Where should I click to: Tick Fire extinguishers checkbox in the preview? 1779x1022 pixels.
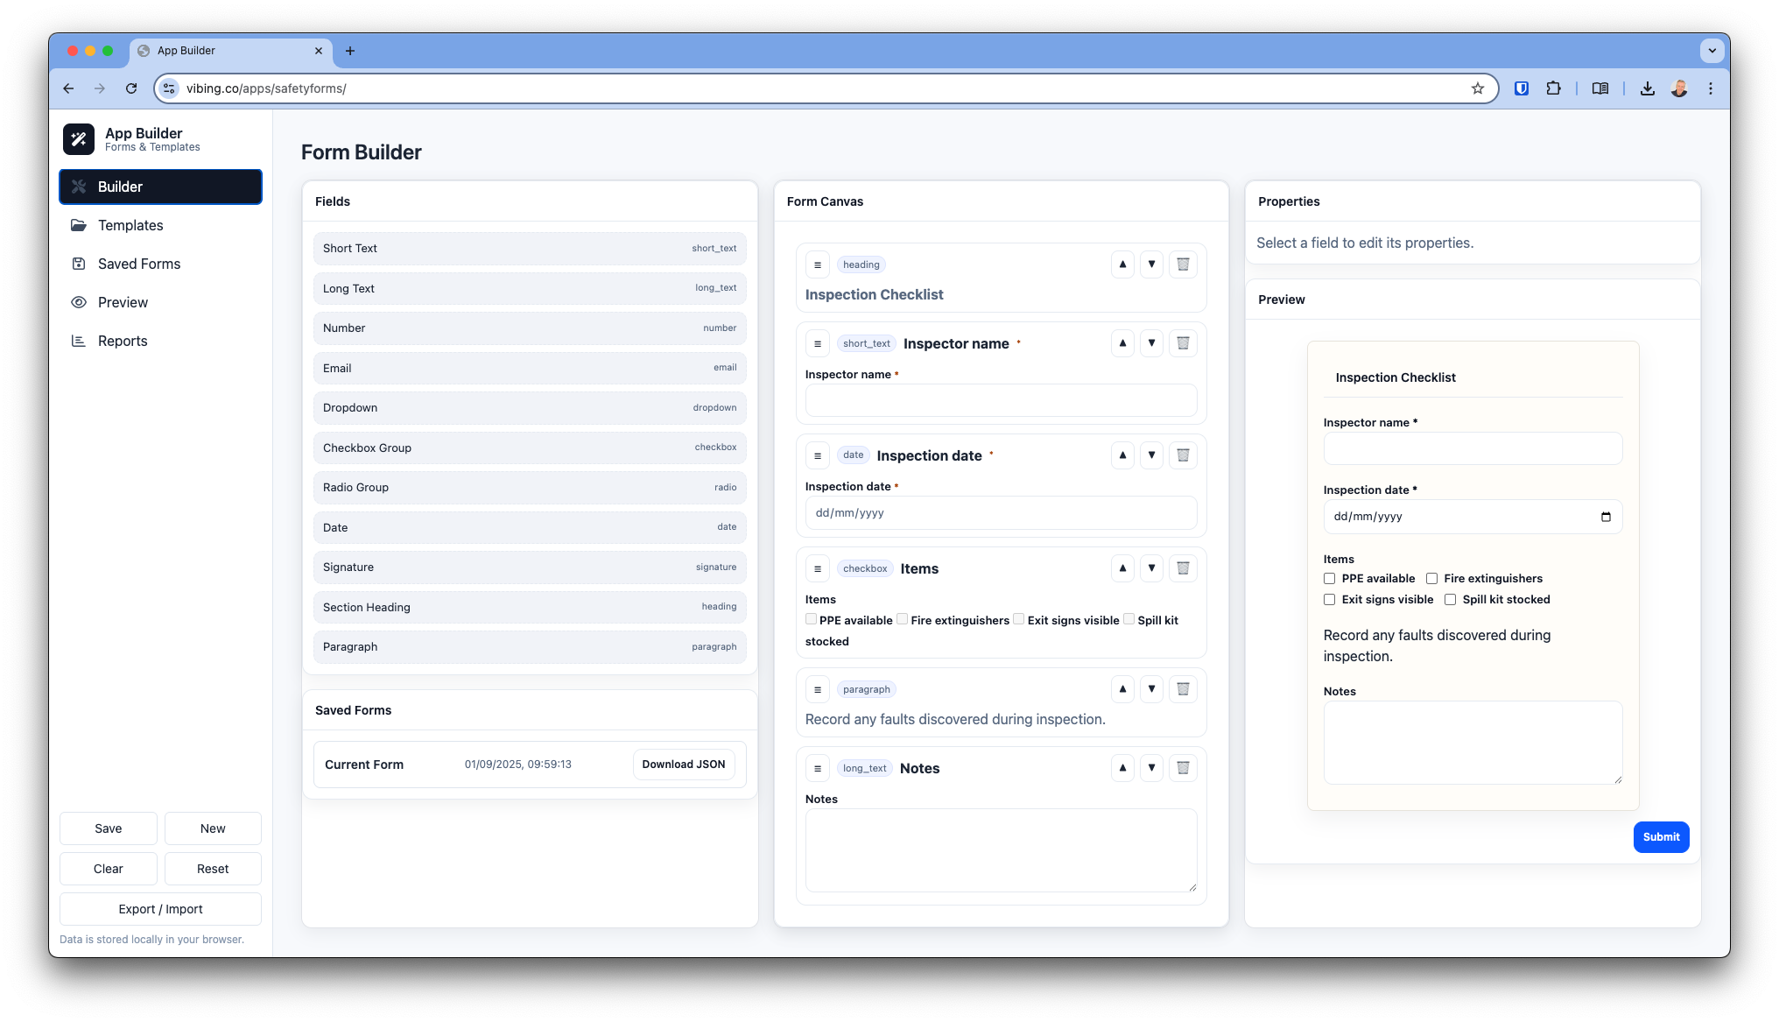[1431, 579]
